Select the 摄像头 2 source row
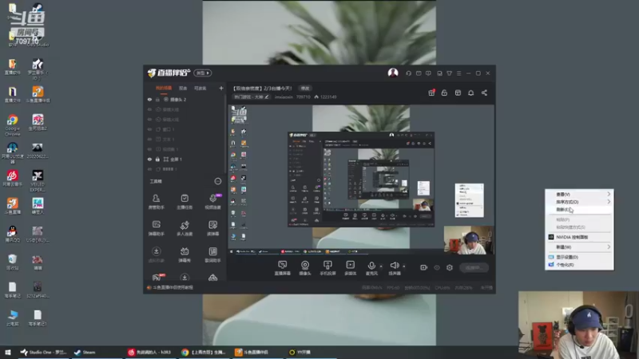This screenshot has width=639, height=359. coord(185,99)
